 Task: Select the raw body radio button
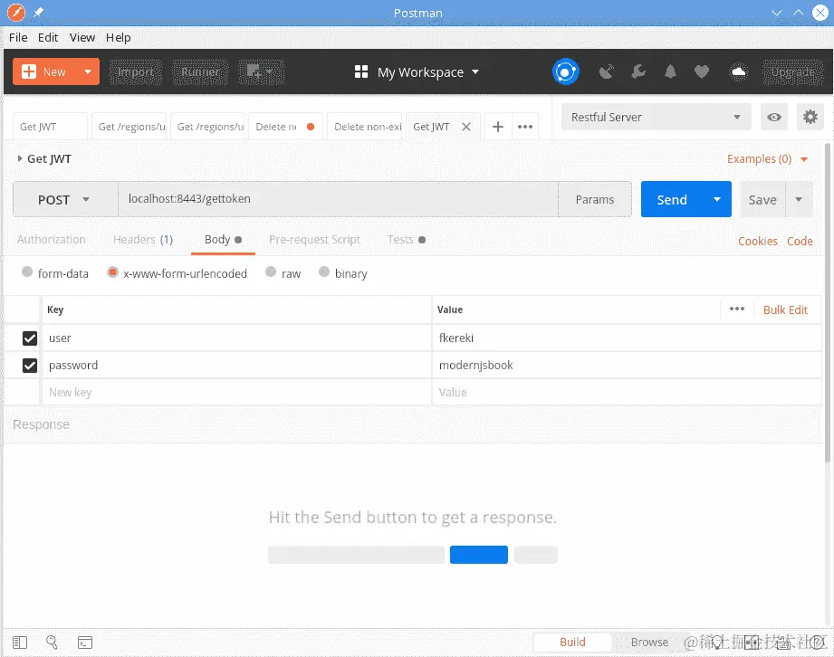(x=271, y=272)
